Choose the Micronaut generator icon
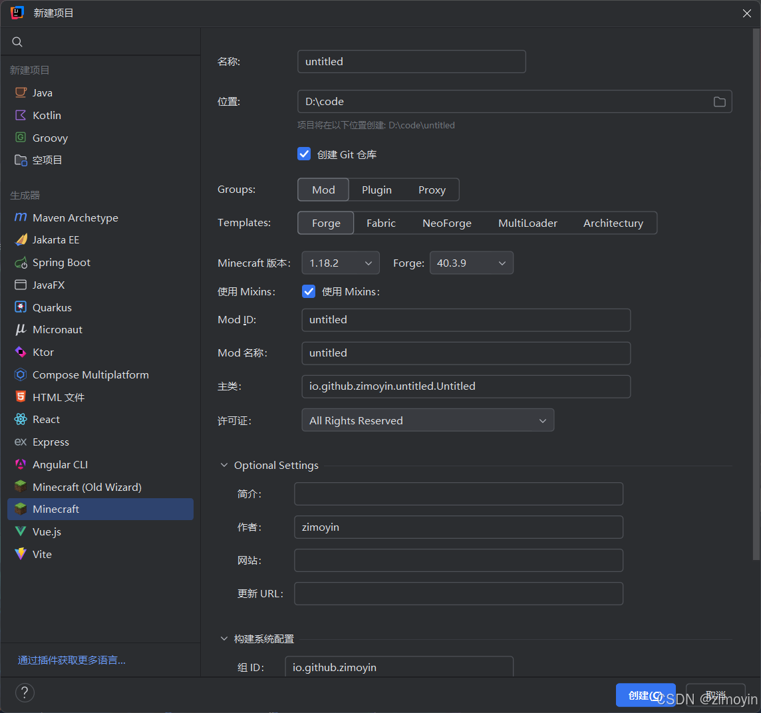The image size is (761, 713). pos(21,329)
